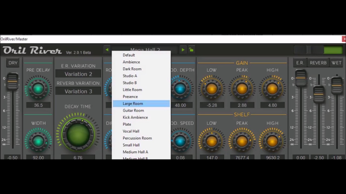
Task: Toggle the DRY button
Action: [13, 63]
